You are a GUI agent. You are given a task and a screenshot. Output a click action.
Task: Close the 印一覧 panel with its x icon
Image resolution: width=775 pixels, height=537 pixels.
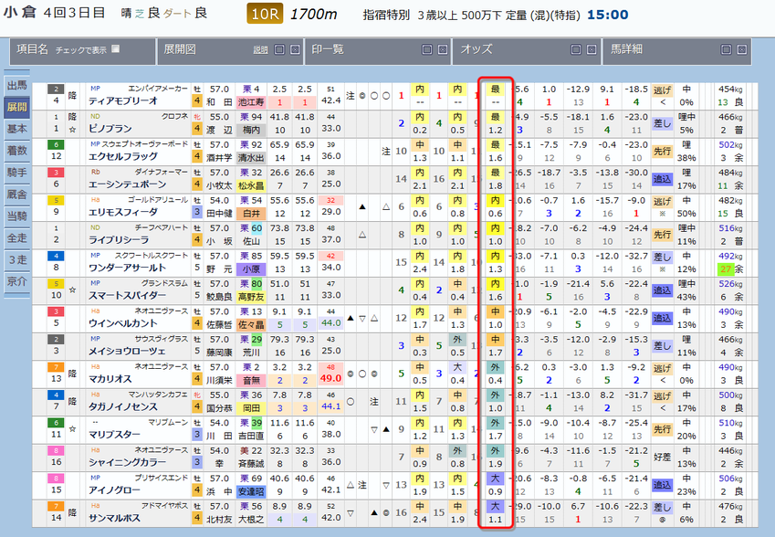coord(443,49)
